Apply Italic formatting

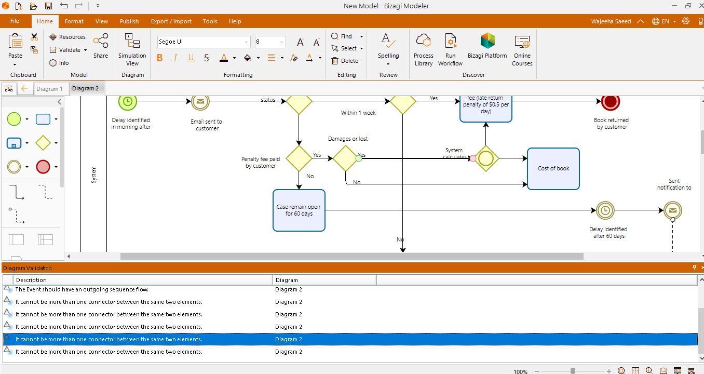175,58
